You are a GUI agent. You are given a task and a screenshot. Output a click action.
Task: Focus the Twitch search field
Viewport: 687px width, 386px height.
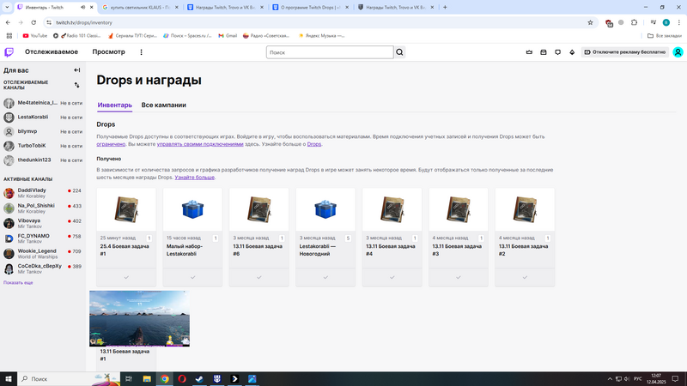tap(330, 52)
